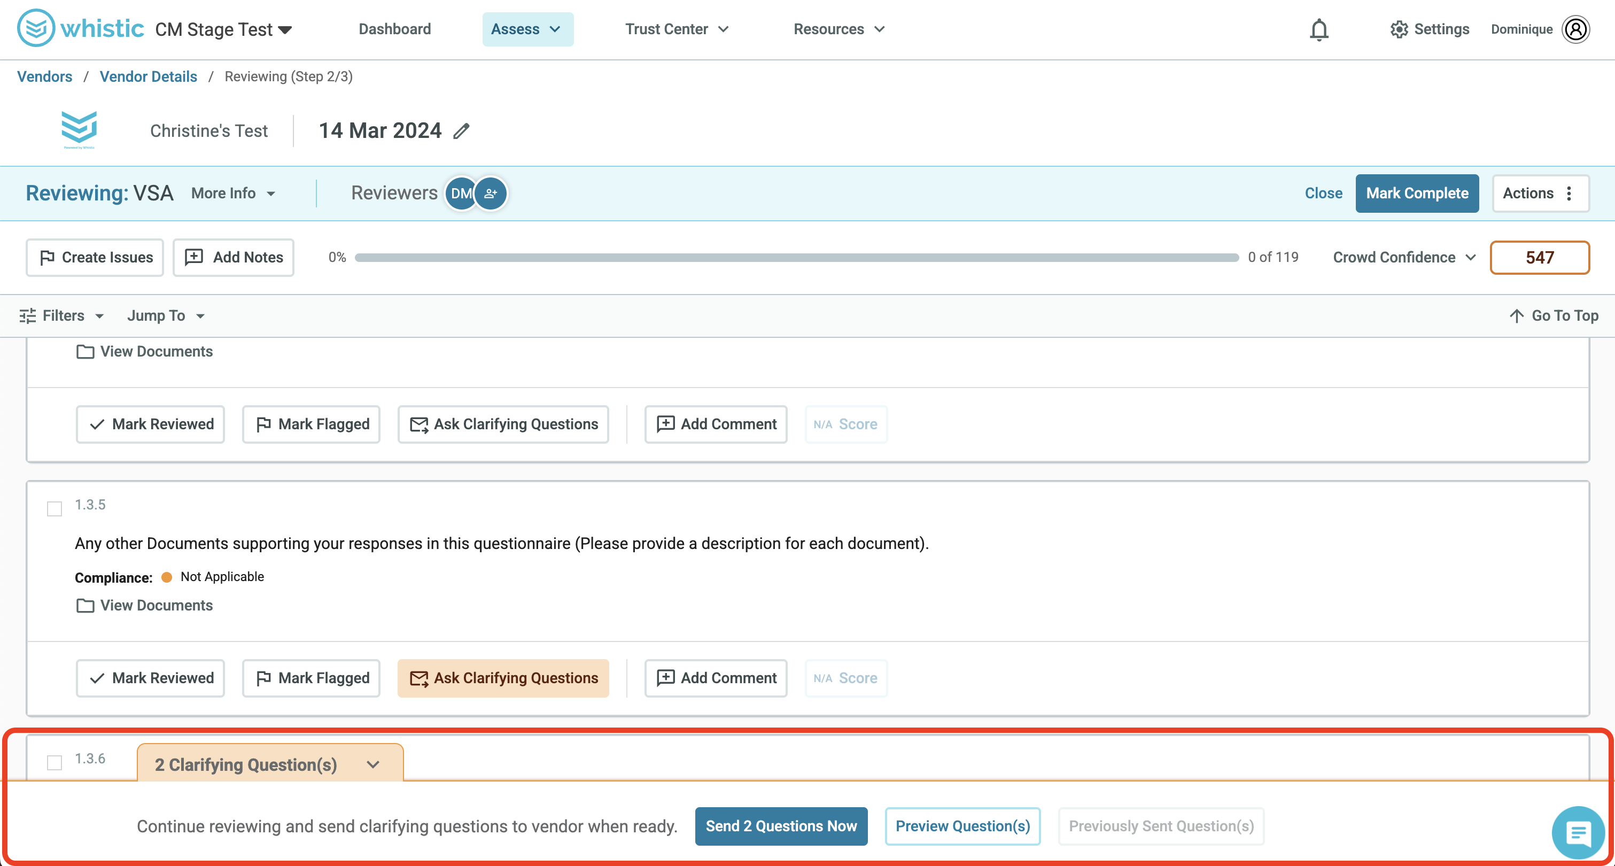Viewport: 1615px width, 866px height.
Task: Add a reviewer with the person-plus icon
Action: click(491, 193)
